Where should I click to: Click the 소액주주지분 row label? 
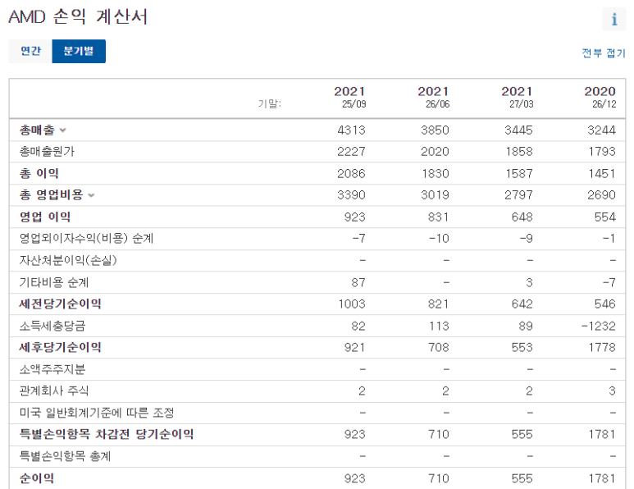52,369
